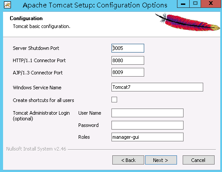Edit the Windows Service Name box showing Tomcat7

pyautogui.click(x=157, y=87)
